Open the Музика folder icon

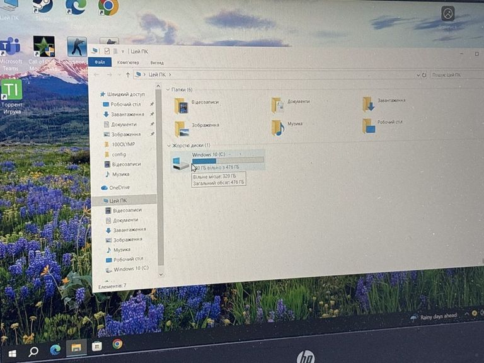(x=277, y=127)
